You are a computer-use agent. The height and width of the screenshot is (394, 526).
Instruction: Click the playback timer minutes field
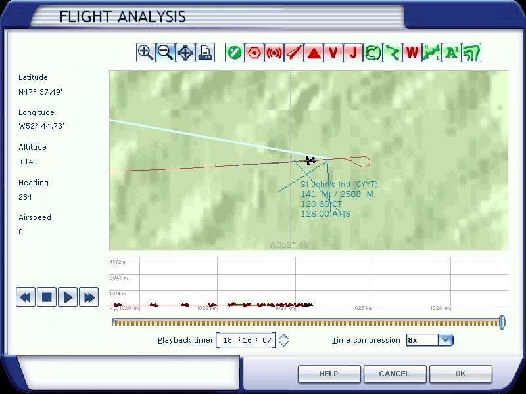coord(247,340)
